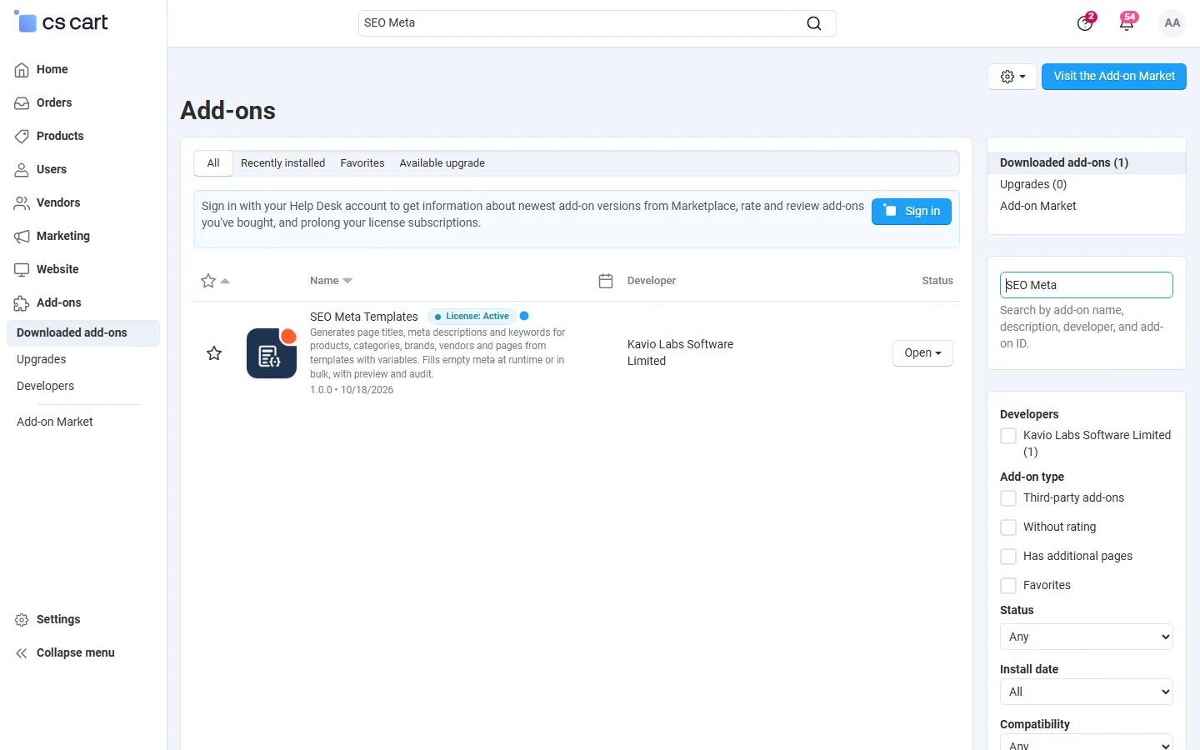1200x750 pixels.
Task: Open the SEO Meta Templates add-on name
Action: tap(364, 317)
